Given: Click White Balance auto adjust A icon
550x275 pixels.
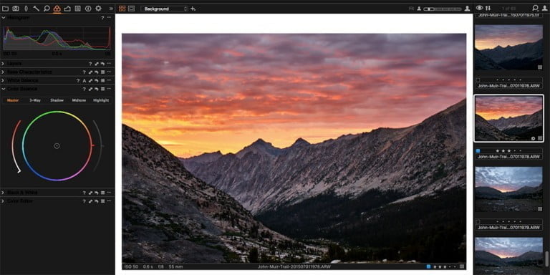Looking at the screenshot, I should [85, 81].
